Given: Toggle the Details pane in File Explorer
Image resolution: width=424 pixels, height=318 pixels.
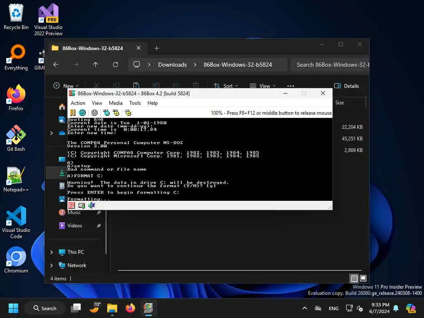Looking at the screenshot, I should tap(347, 86).
